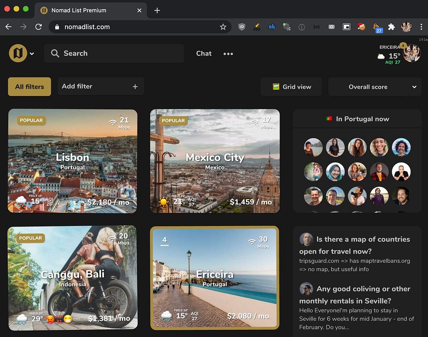Click the rank number 4 on Ericeira
The height and width of the screenshot is (337, 428).
coord(164,240)
